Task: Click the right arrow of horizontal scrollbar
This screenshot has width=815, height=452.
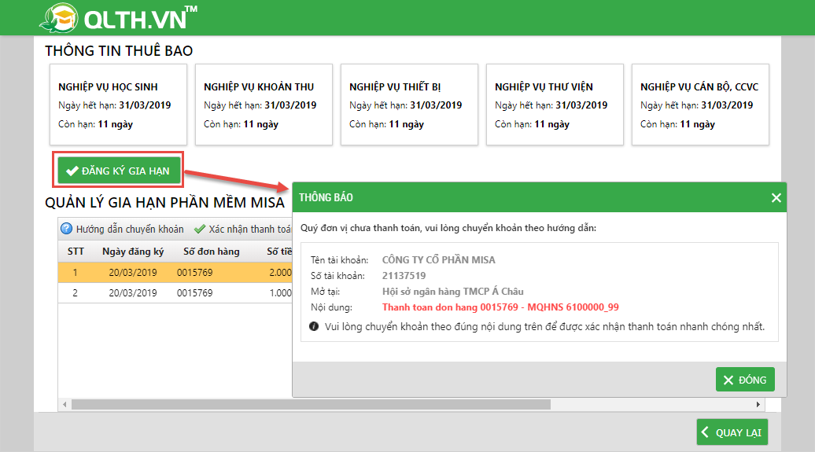Action: pyautogui.click(x=758, y=404)
